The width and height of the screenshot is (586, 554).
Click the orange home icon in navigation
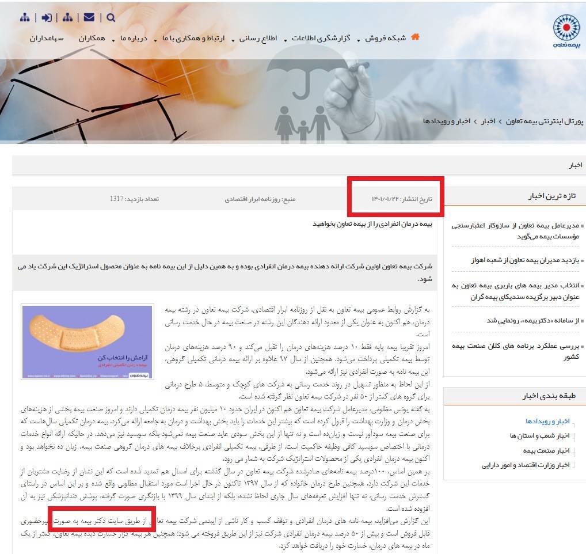coord(415,37)
